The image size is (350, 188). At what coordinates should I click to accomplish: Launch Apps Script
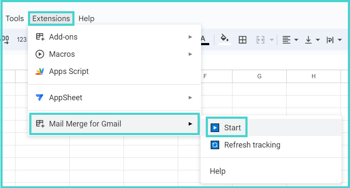pos(115,71)
